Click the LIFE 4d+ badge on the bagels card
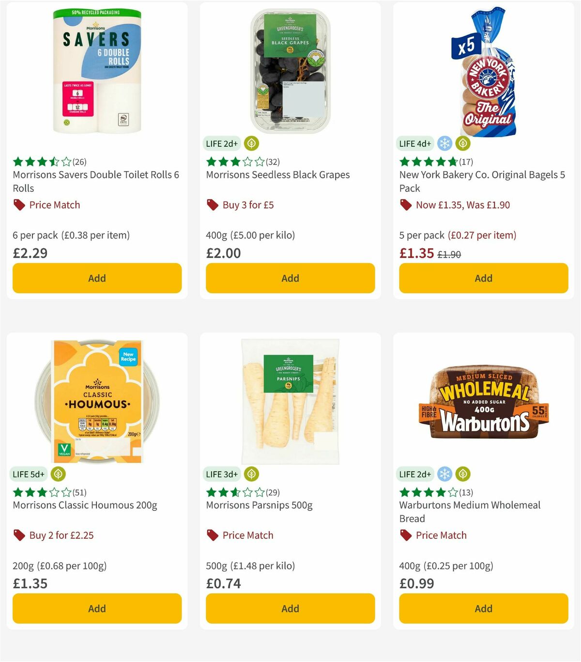Viewport: 581px width, 662px height. point(414,143)
